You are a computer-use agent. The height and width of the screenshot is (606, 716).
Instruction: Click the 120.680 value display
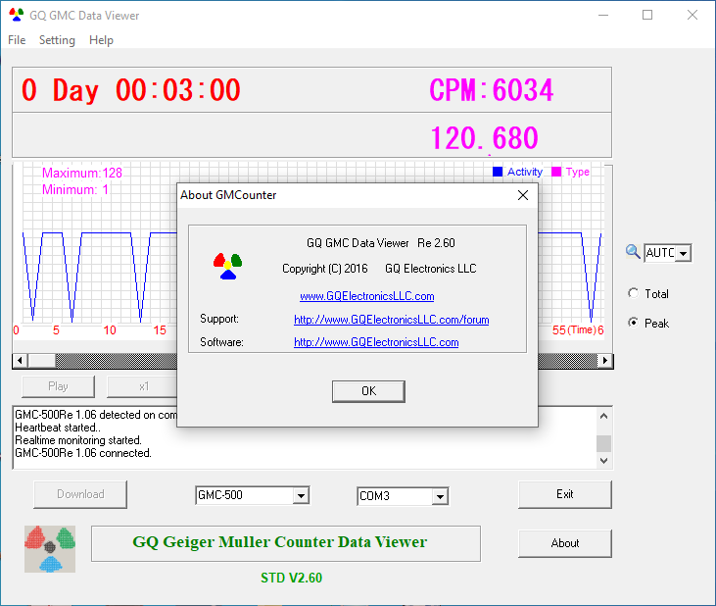tap(485, 137)
